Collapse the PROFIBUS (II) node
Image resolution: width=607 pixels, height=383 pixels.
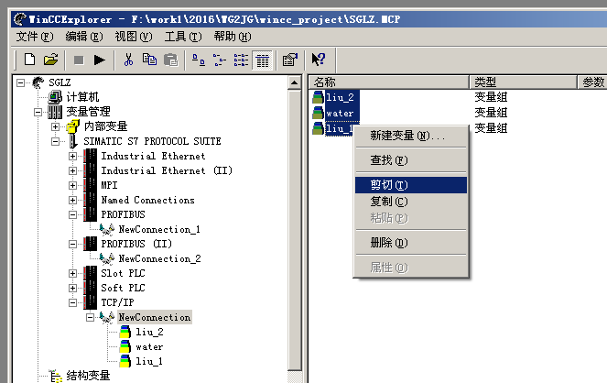(72, 244)
